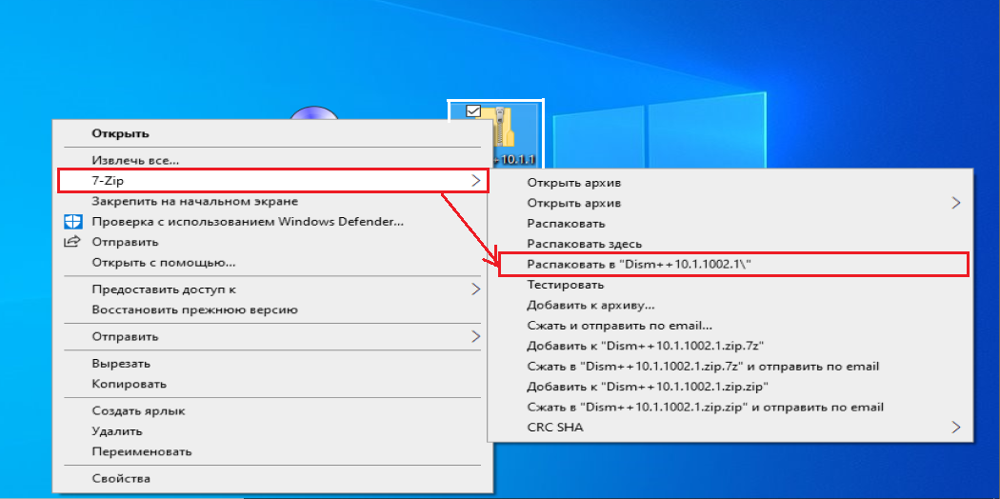Expand the Предоставить доступ к submenu arrow
Screen dimensions: 1000x499
click(476, 289)
